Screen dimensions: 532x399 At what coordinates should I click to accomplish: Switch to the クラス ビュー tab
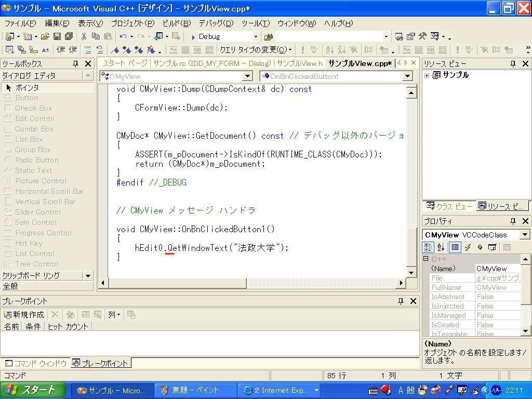click(x=449, y=206)
